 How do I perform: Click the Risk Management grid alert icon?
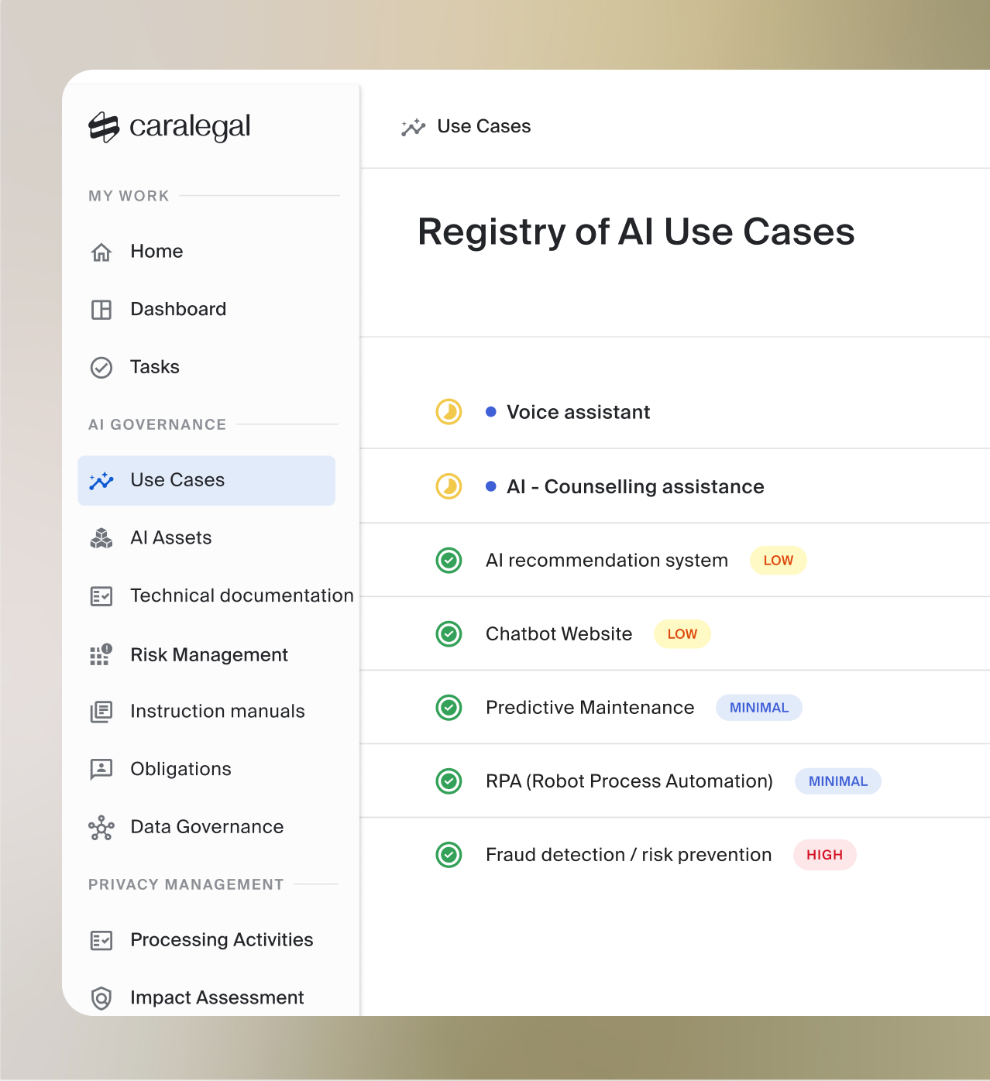101,654
